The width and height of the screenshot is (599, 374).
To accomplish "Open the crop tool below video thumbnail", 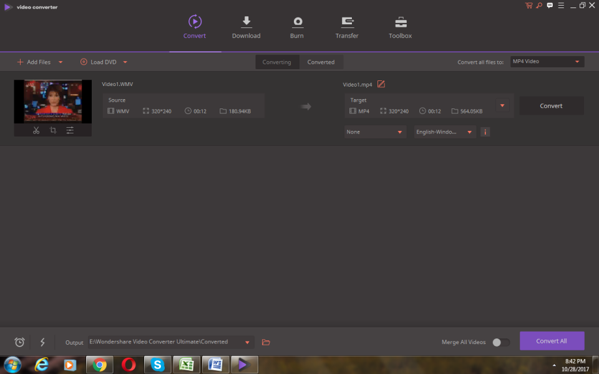I will [x=53, y=130].
